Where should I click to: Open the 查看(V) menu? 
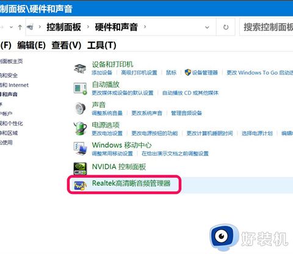67,45
